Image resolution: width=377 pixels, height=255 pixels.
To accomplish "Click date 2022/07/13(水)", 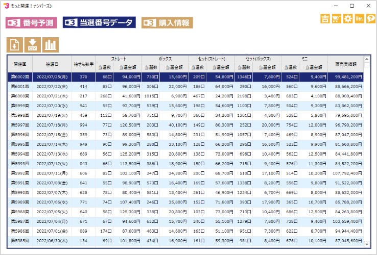I will tap(52, 154).
